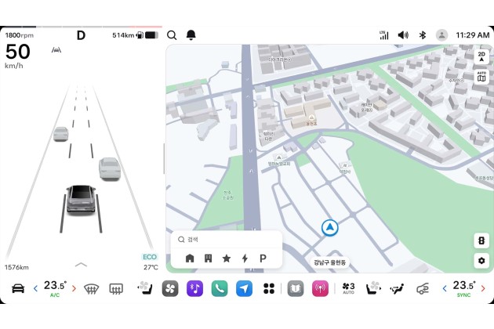Open the vehicle settings car icon
Viewport: 494px width, 329px height.
pyautogui.click(x=17, y=289)
